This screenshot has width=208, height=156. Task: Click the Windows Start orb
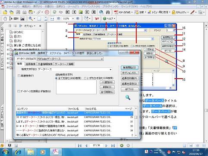pyautogui.click(x=5, y=152)
